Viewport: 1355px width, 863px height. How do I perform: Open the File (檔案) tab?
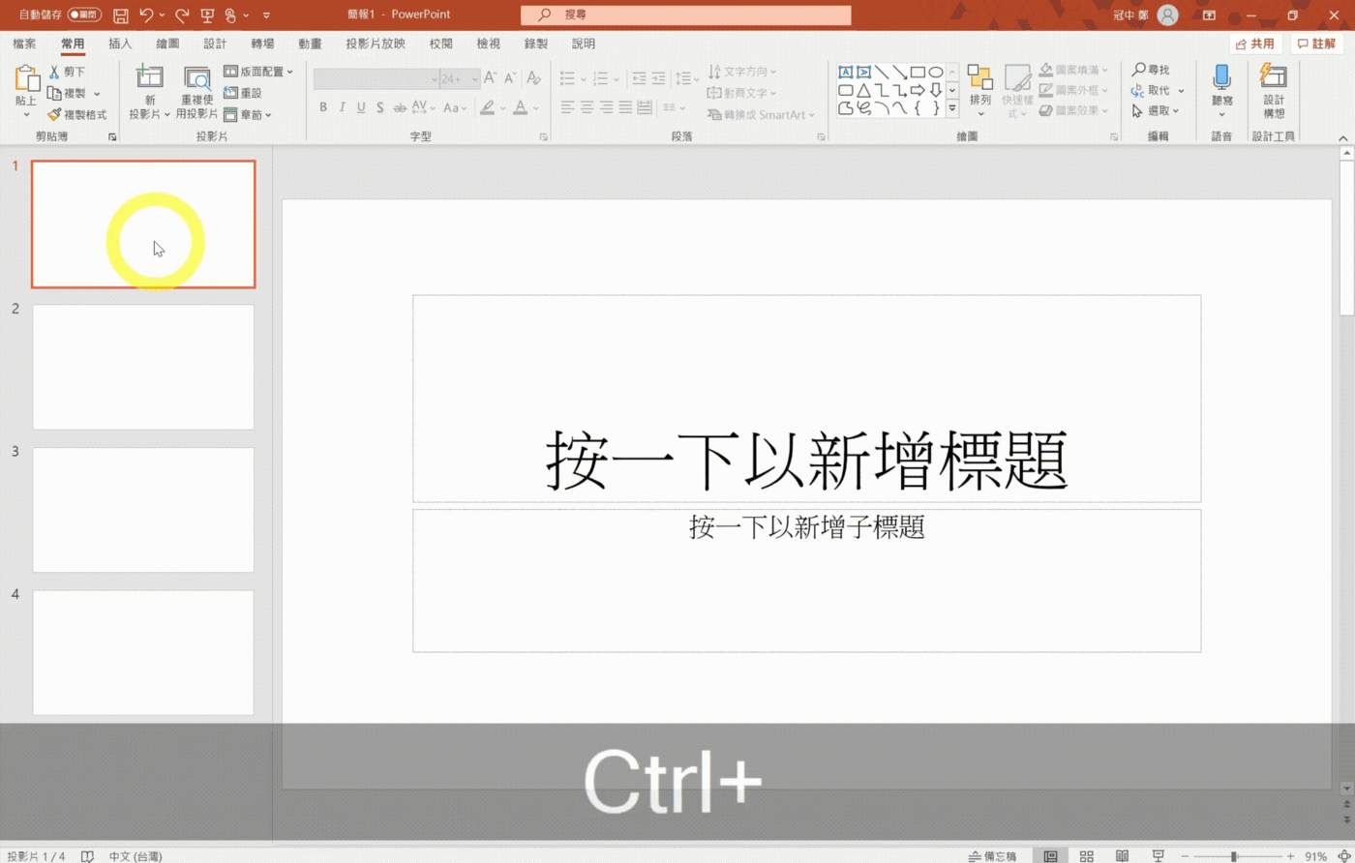24,44
